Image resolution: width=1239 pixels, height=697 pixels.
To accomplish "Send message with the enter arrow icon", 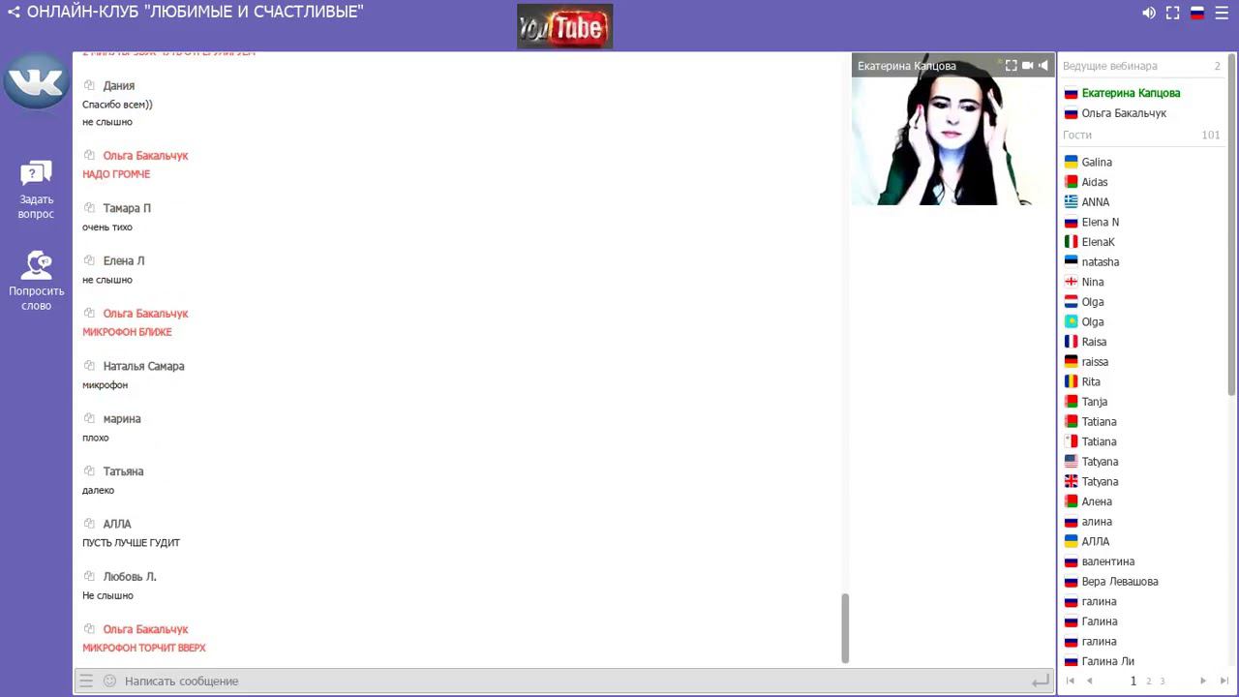I will 1040,682.
